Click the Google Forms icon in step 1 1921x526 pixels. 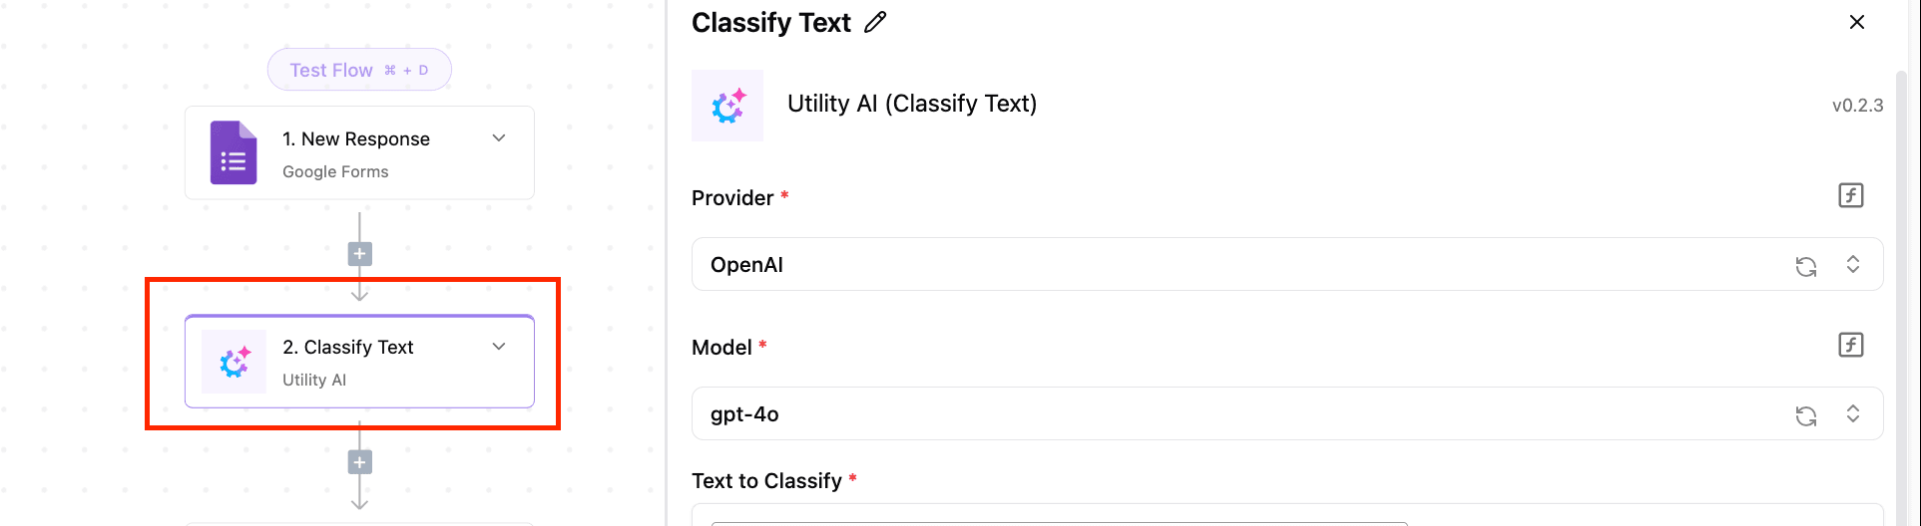click(x=234, y=152)
